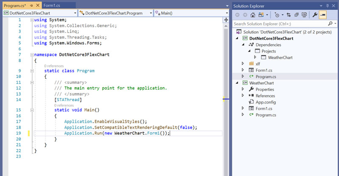Image resolution: width=339 pixels, height=176 pixels.
Task: Collapse the Main method at line 15
Action: coord(32,110)
